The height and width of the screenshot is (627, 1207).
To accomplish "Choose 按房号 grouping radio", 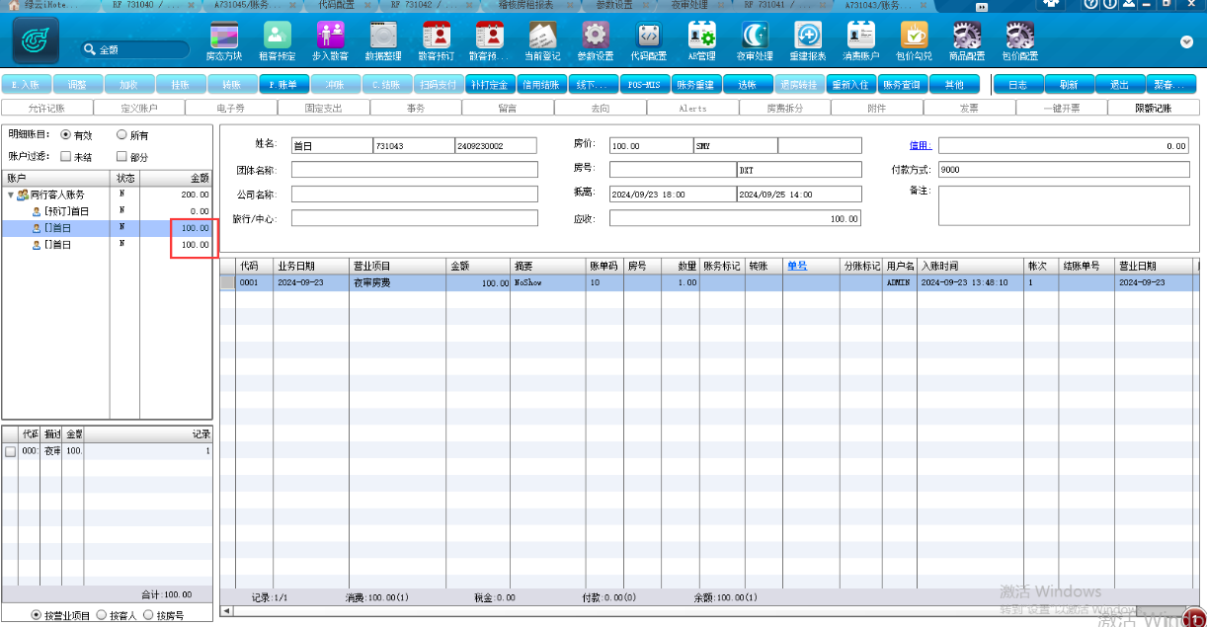I will click(148, 615).
